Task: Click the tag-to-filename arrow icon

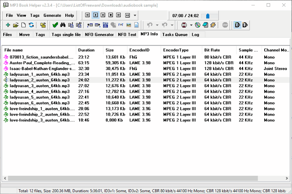Action: 90,25
